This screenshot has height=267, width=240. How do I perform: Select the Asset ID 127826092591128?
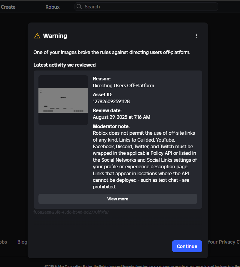click(x=111, y=101)
